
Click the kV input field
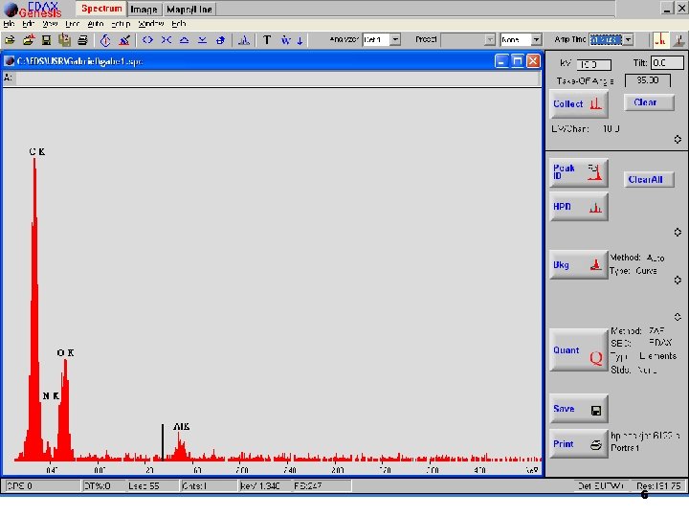coord(593,64)
